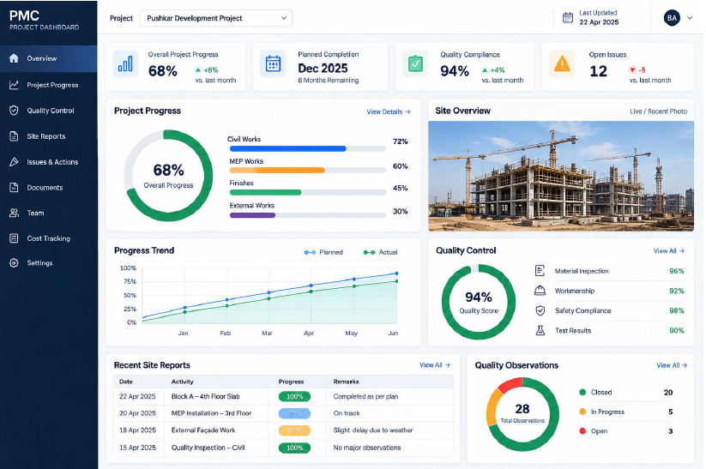Click the 94% Quality Score ring
This screenshot has width=706, height=469.
pyautogui.click(x=478, y=302)
